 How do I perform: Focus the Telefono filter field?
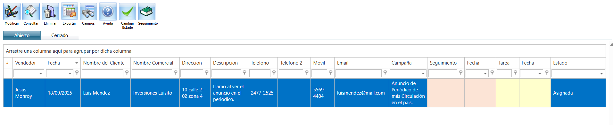coord(260,73)
